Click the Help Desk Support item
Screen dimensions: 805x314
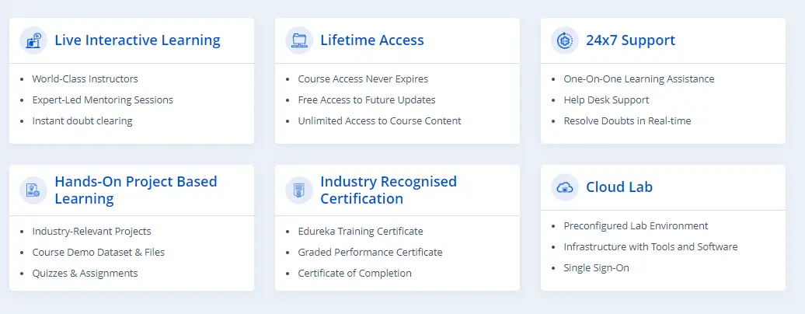point(606,100)
